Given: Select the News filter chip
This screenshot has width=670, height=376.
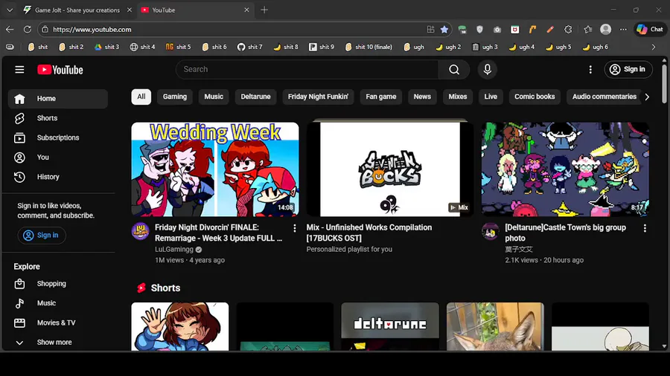Looking at the screenshot, I should tap(422, 97).
